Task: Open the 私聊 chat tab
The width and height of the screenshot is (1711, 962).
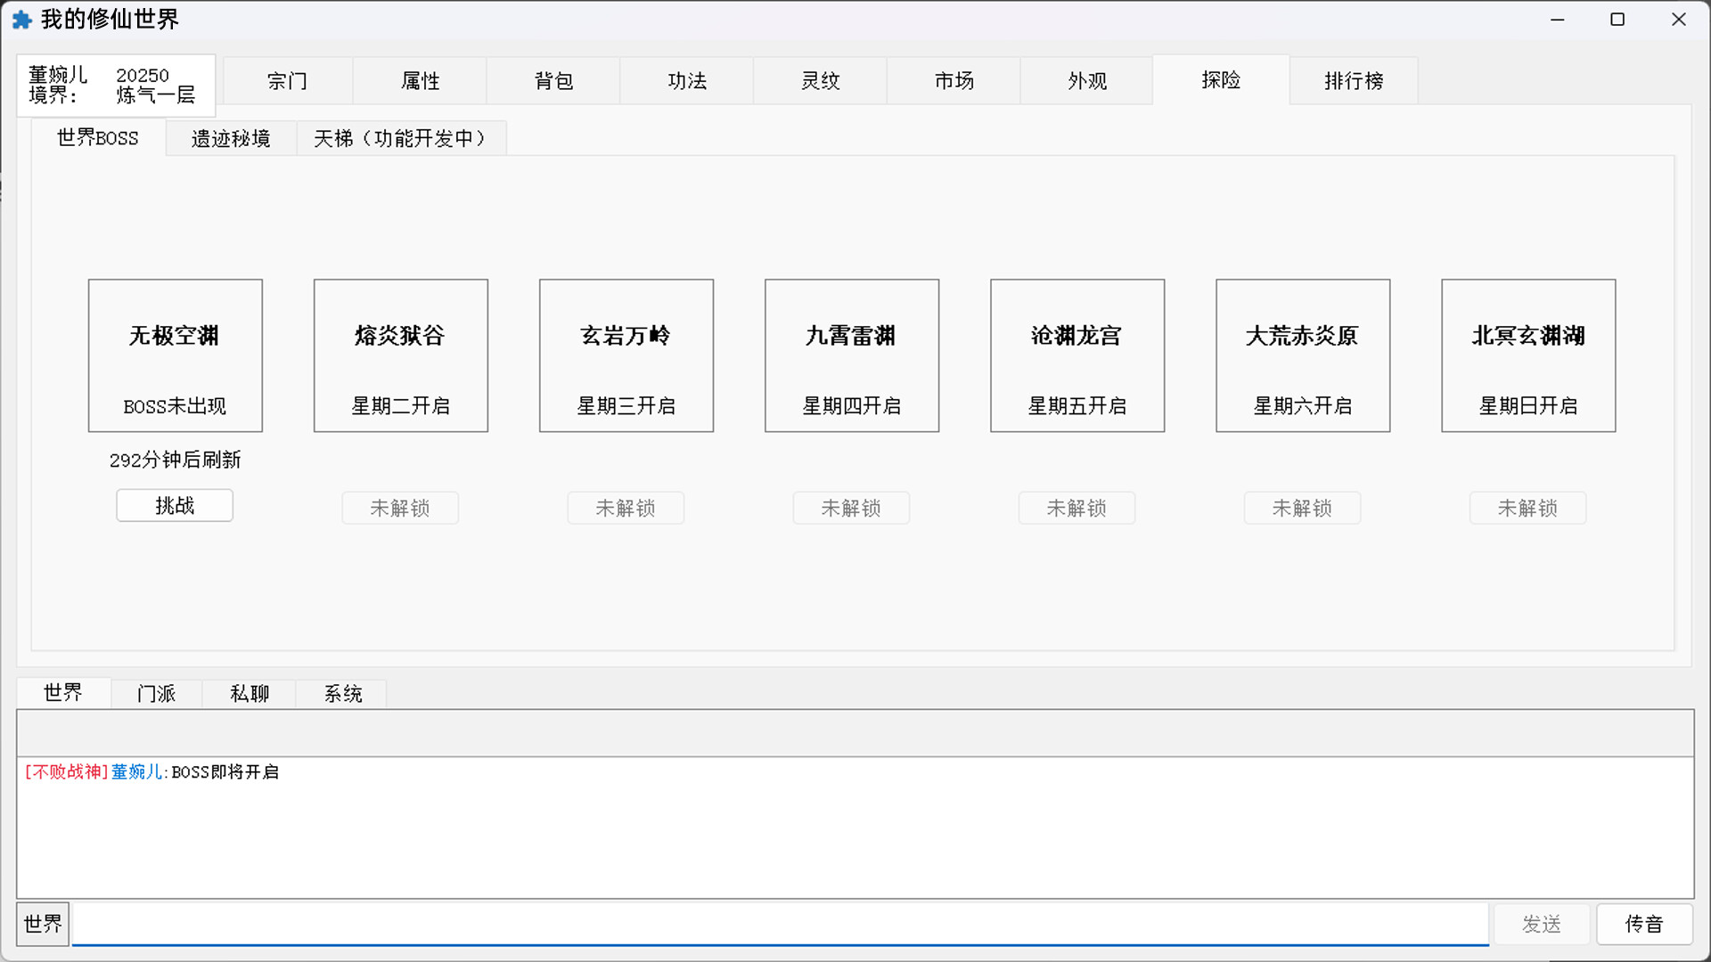Action: click(249, 693)
